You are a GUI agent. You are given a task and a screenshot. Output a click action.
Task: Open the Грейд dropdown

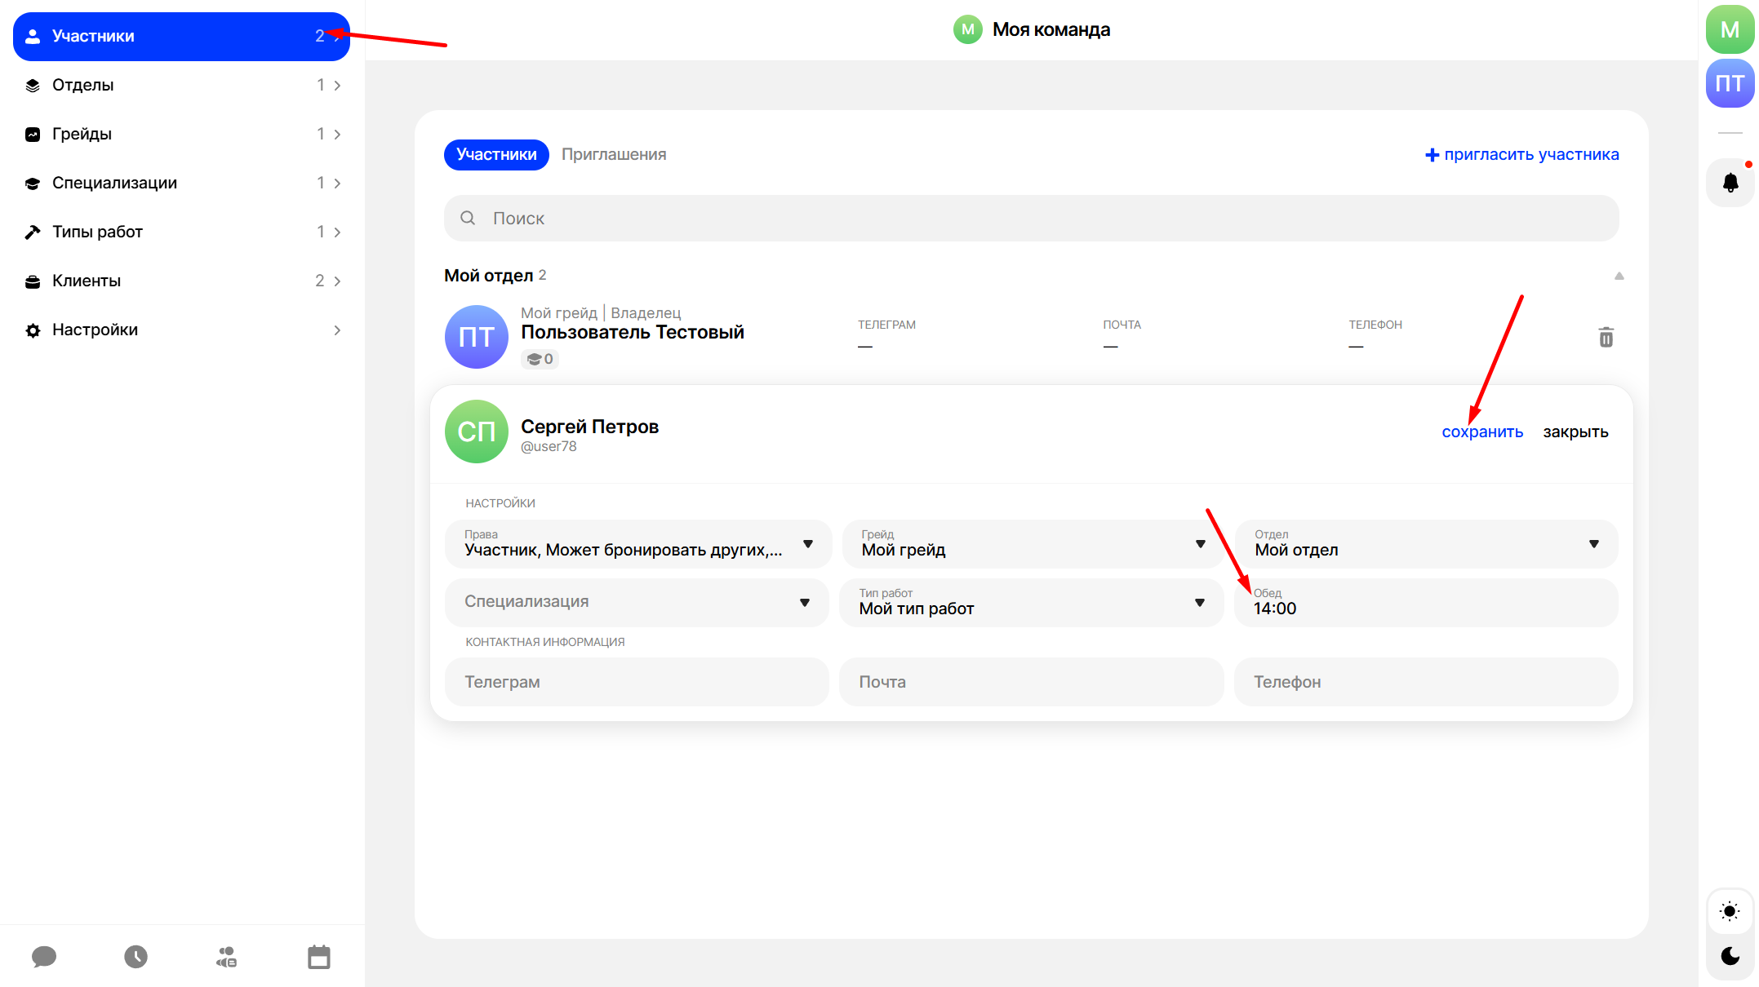pyautogui.click(x=1032, y=544)
